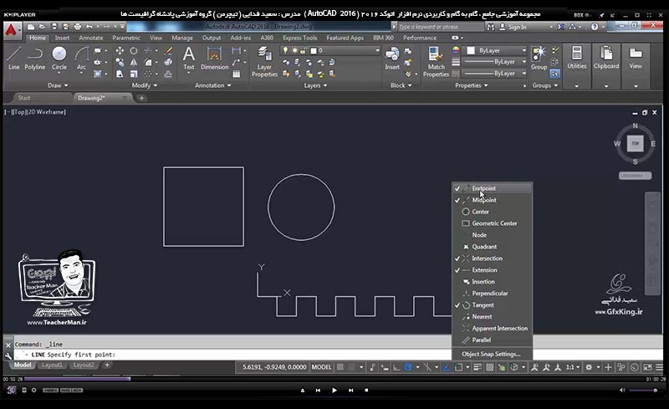This screenshot has height=409, width=669.
Task: Enable Quadrant object snap
Action: tap(492, 247)
